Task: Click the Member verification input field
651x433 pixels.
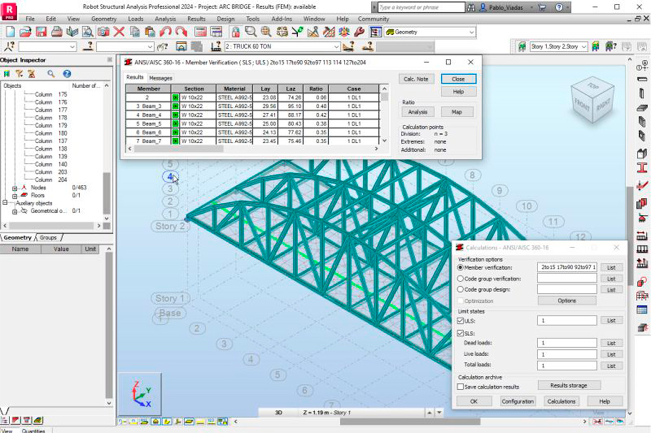Action: [x=567, y=267]
